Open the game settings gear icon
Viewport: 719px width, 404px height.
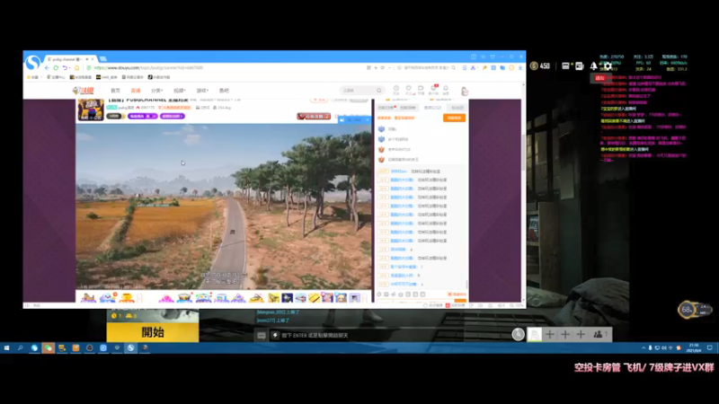click(x=608, y=66)
